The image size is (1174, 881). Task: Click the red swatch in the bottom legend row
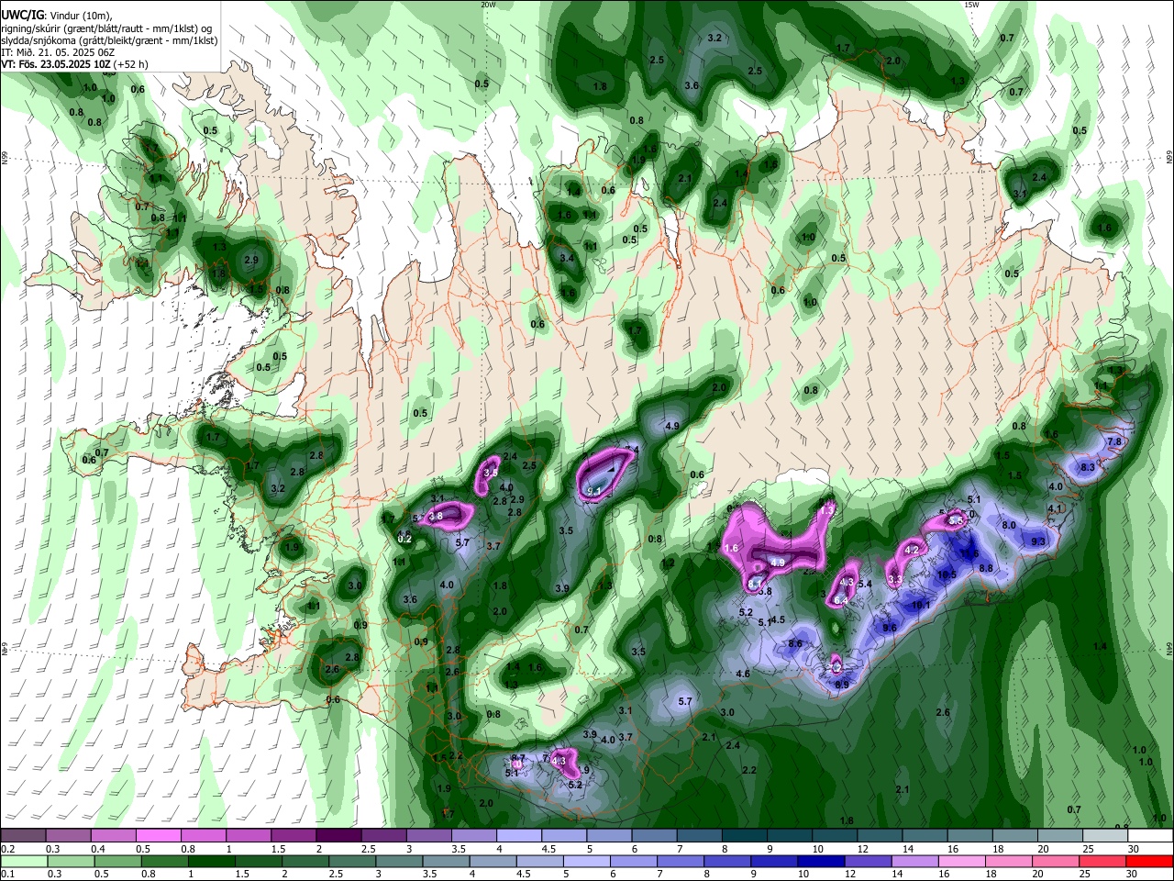click(1151, 862)
